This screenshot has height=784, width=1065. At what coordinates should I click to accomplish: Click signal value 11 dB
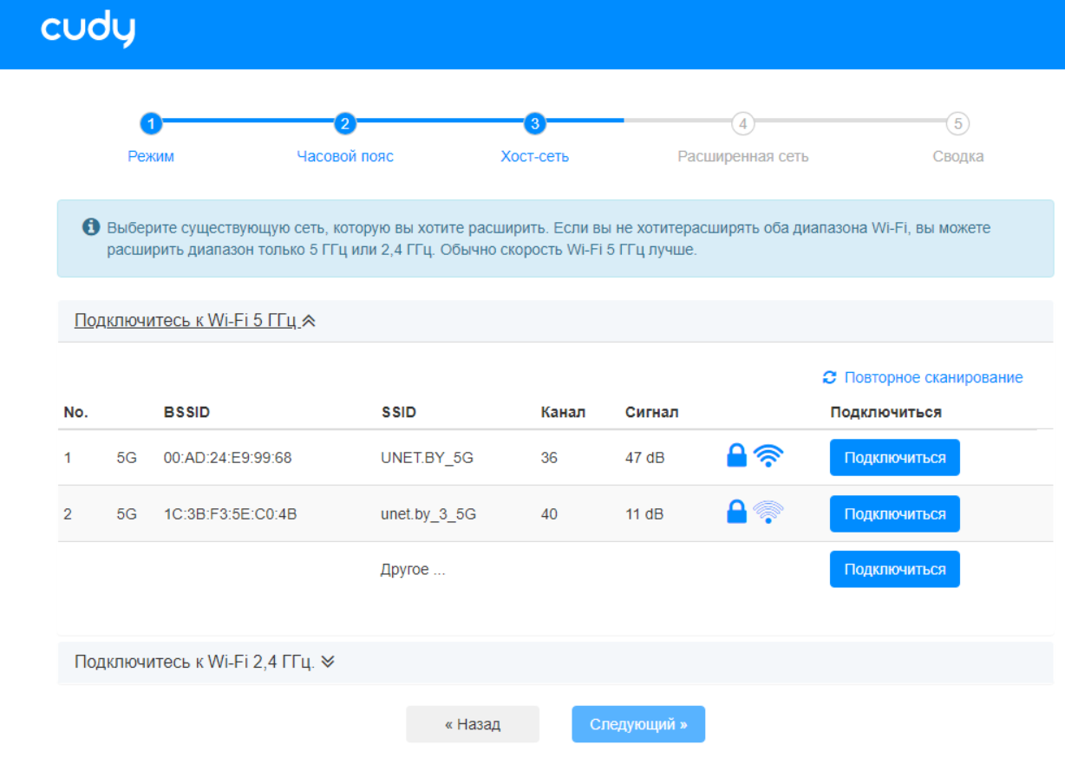click(644, 514)
